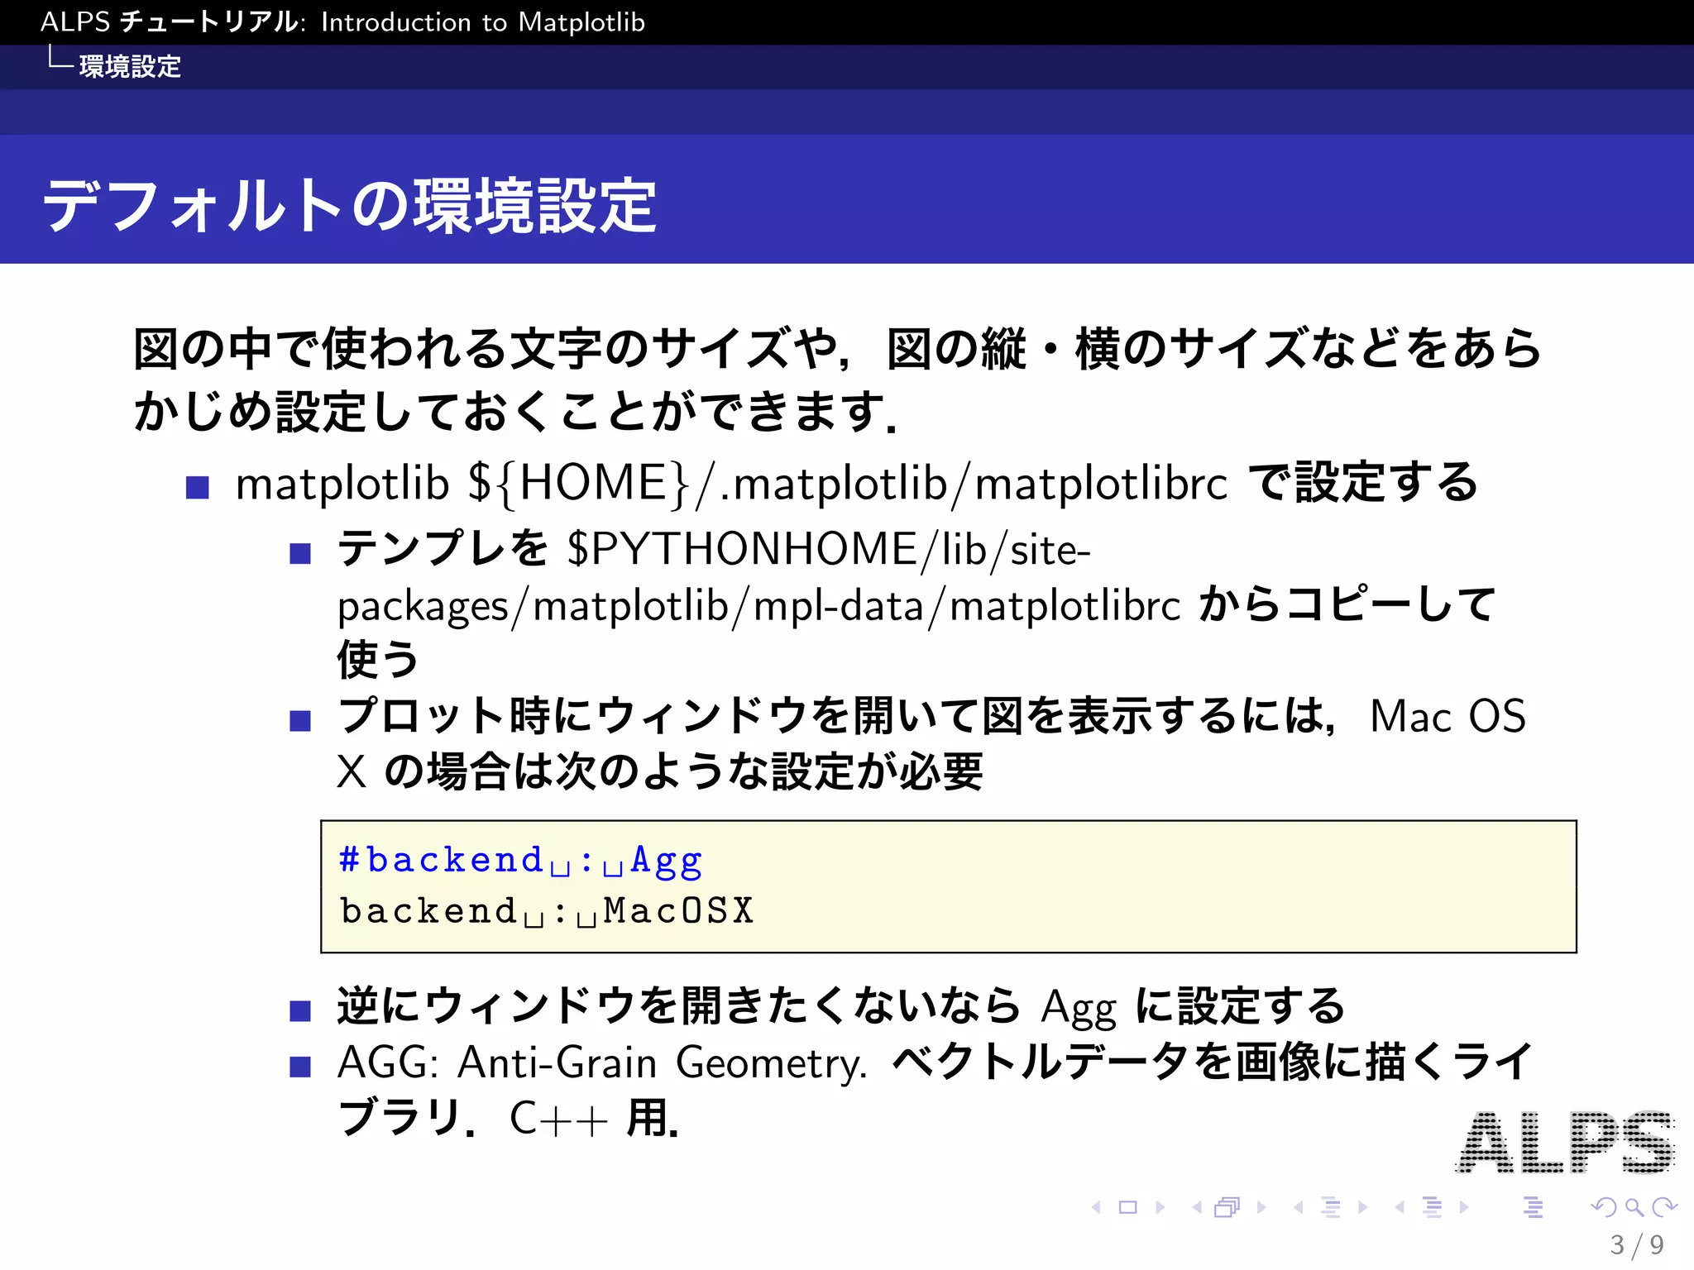This screenshot has height=1270, width=1694.
Task: Click the line '逆にウィンドウを開きたくないなら Agg に設定する'
Action: pos(841,1007)
